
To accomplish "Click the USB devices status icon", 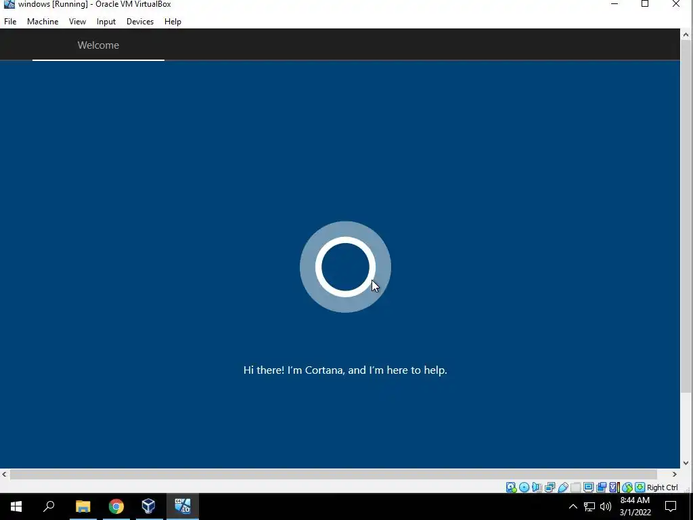I will (563, 487).
